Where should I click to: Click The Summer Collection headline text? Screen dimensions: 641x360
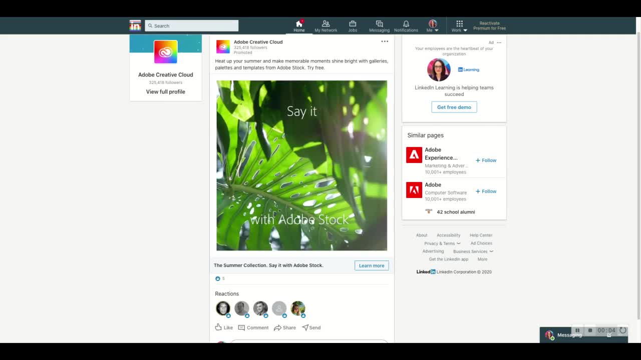coord(268,265)
